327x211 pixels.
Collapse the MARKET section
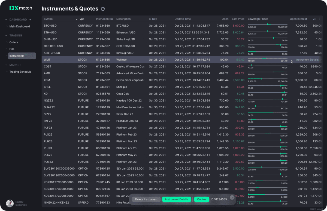(6, 65)
